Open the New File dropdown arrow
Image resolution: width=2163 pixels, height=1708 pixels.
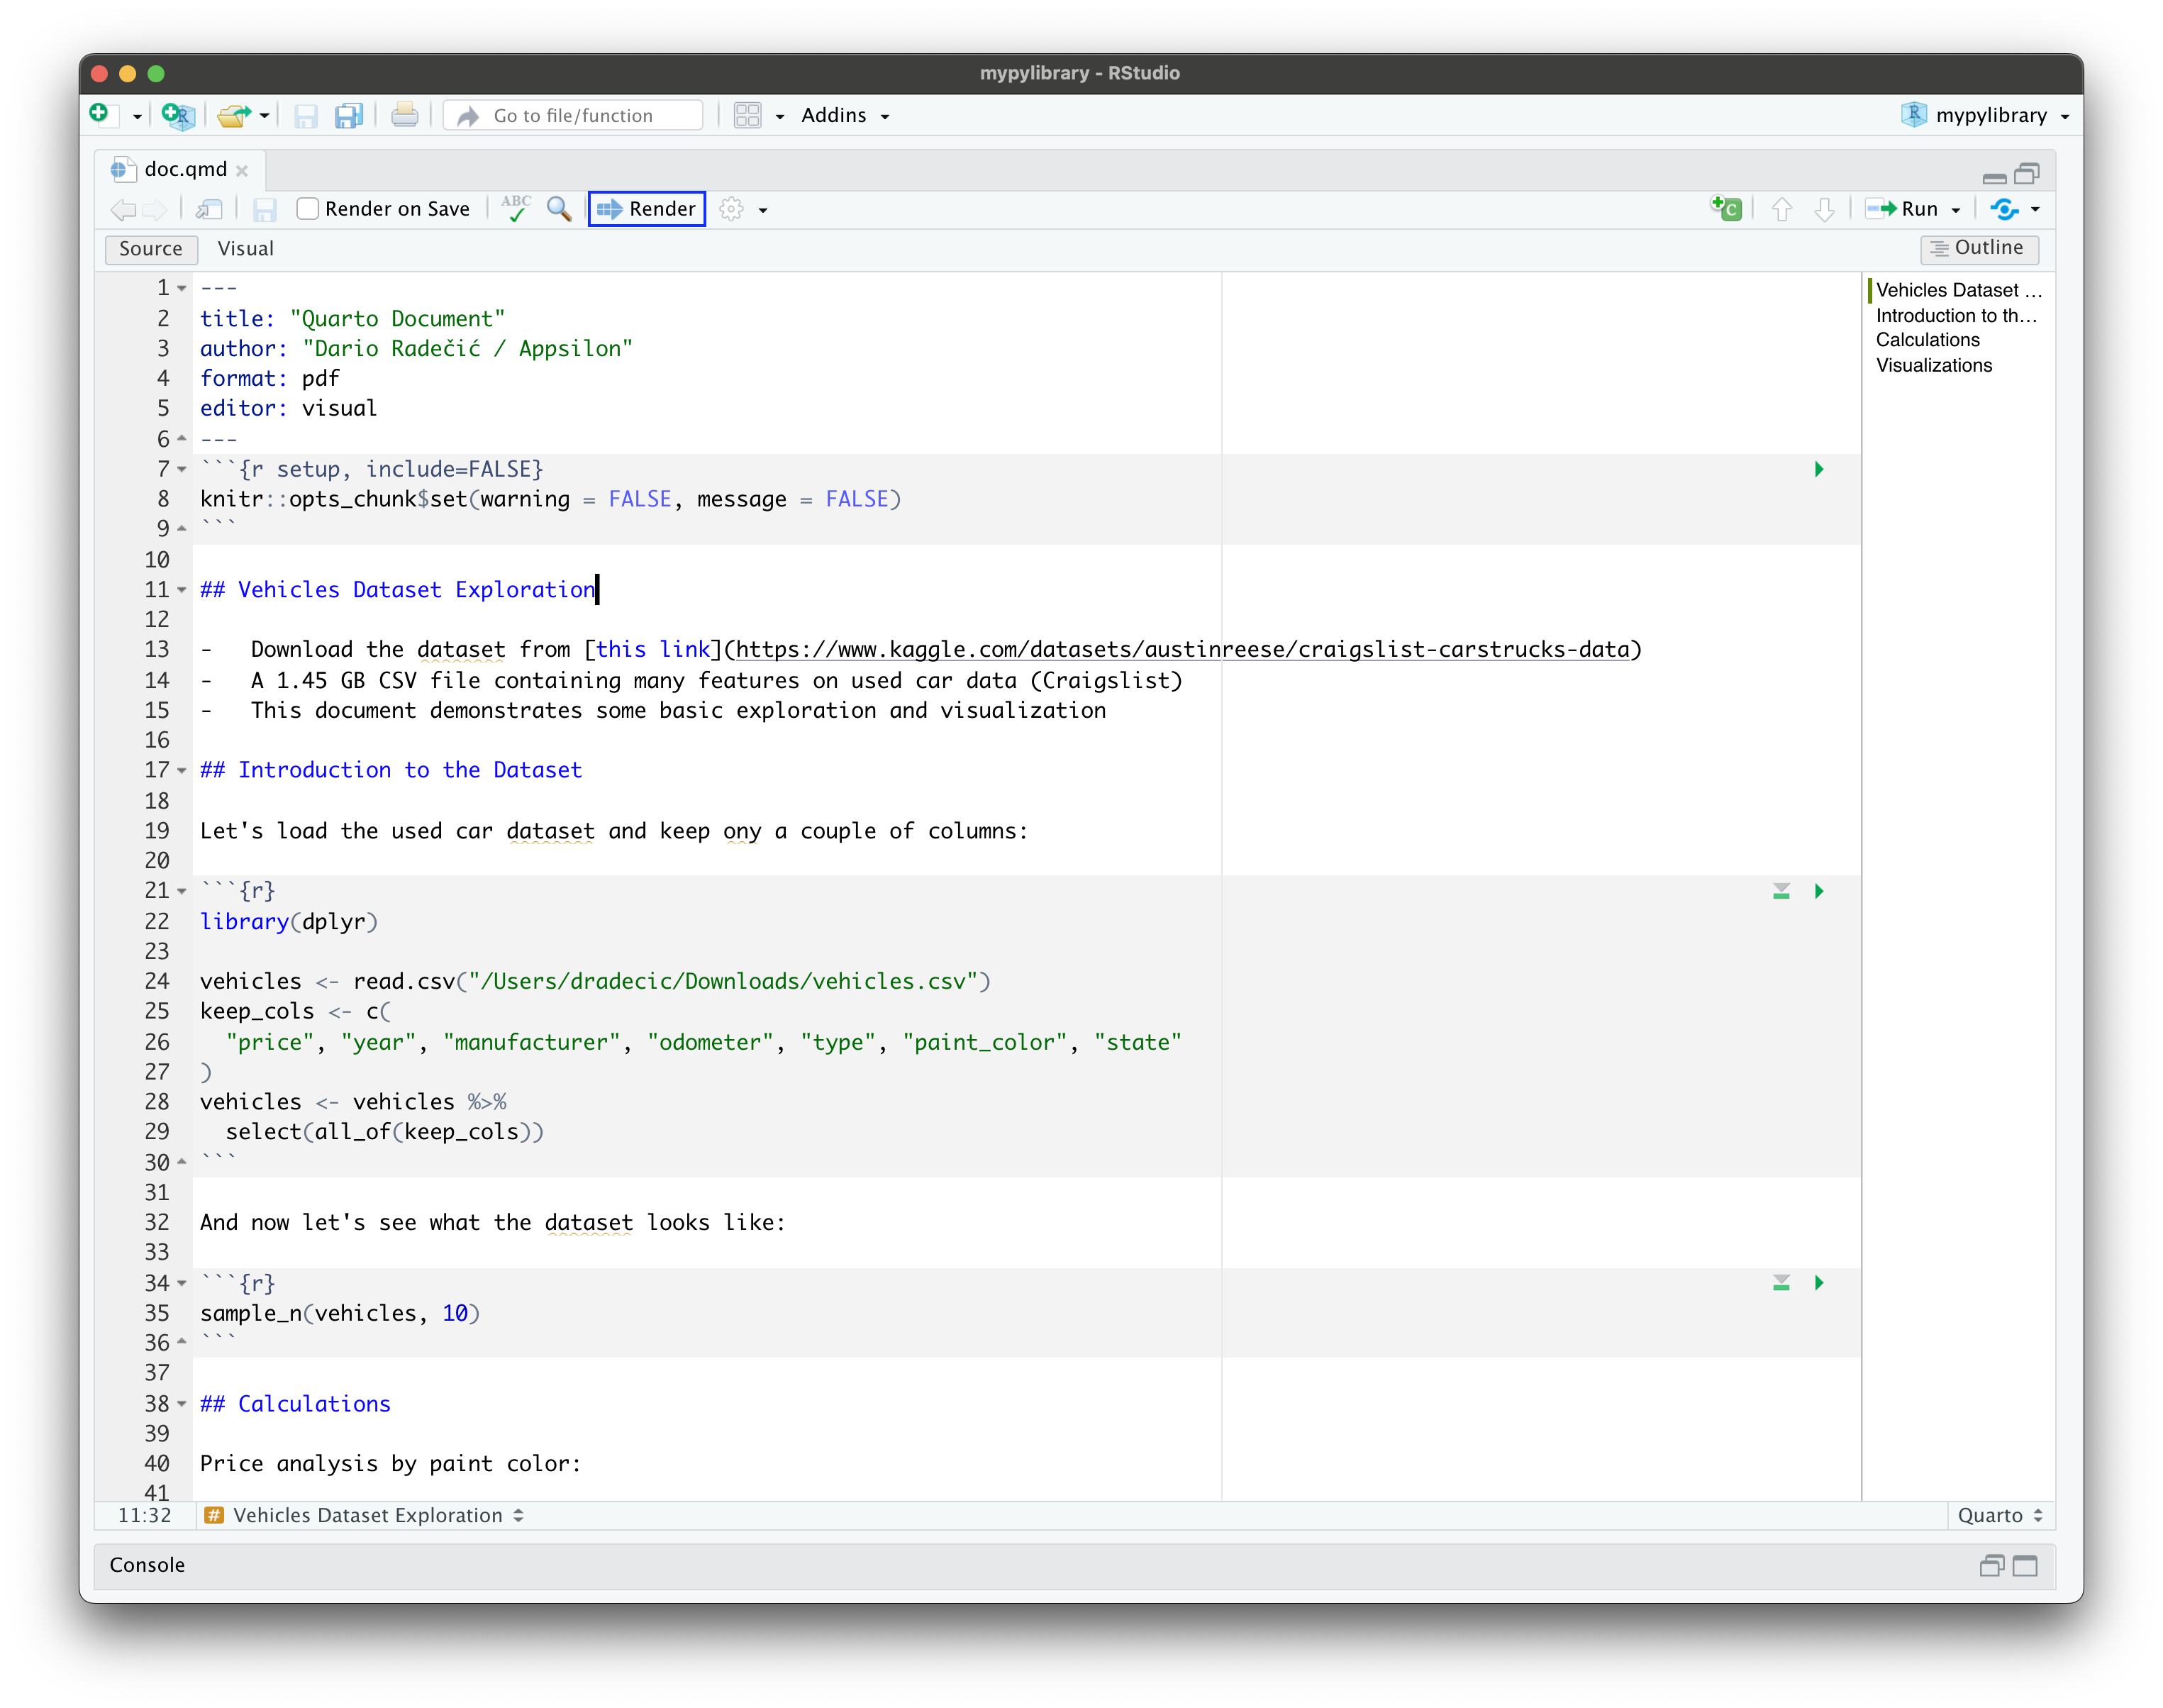[137, 117]
